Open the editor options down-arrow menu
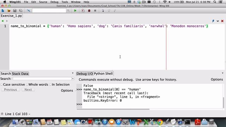The width and height of the screenshot is (226, 127). (218, 21)
